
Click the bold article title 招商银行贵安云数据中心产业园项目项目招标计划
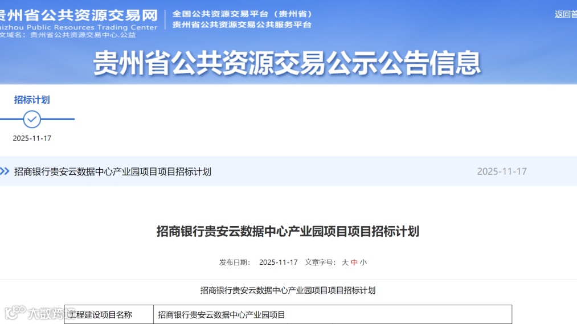(x=288, y=231)
